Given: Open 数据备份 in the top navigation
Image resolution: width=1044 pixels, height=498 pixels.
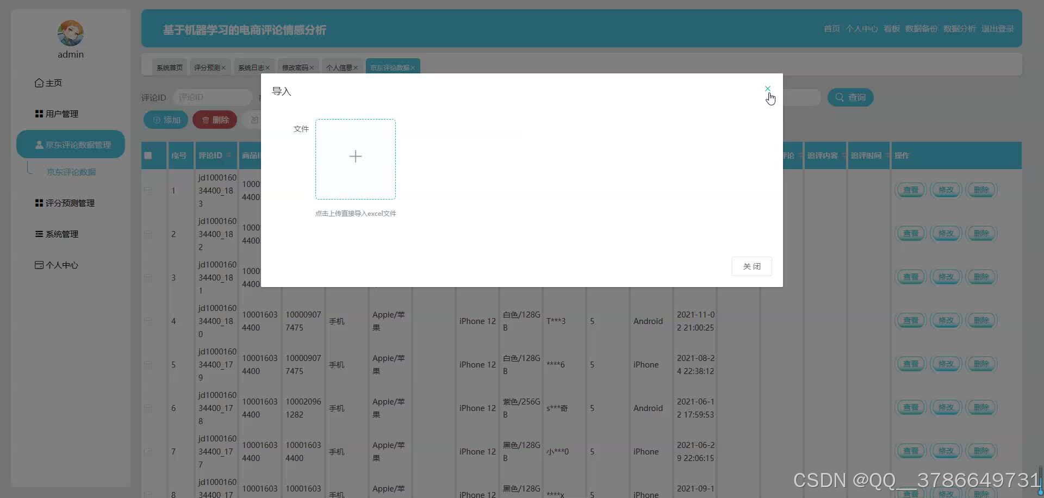Looking at the screenshot, I should pos(922,29).
